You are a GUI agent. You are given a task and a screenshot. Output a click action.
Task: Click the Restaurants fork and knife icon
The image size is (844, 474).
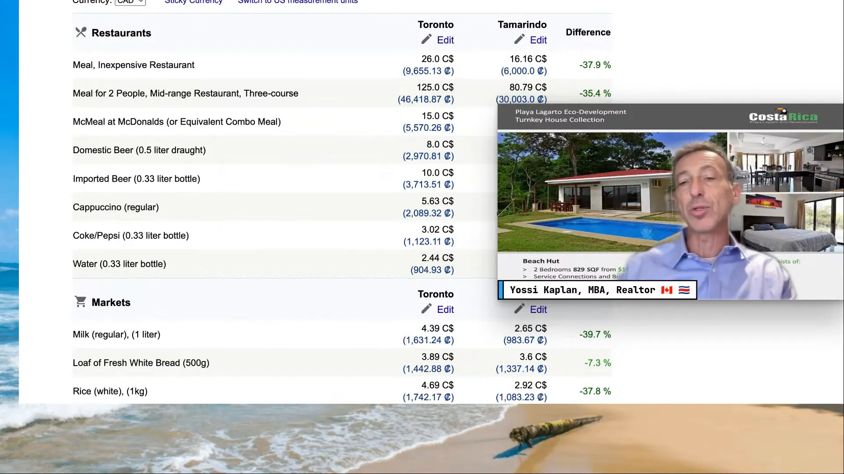[x=81, y=32]
